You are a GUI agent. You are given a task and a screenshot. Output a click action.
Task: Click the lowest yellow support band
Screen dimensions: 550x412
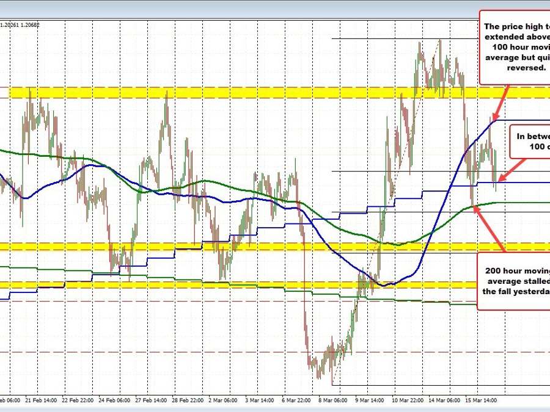183,284
